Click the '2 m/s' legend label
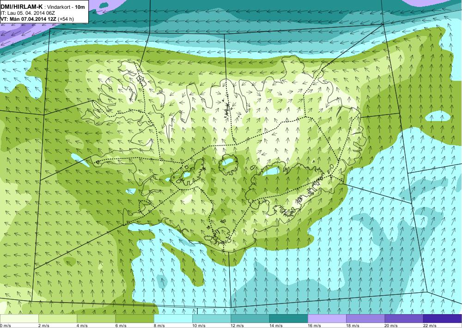This screenshot has width=462, height=328. click(x=44, y=326)
